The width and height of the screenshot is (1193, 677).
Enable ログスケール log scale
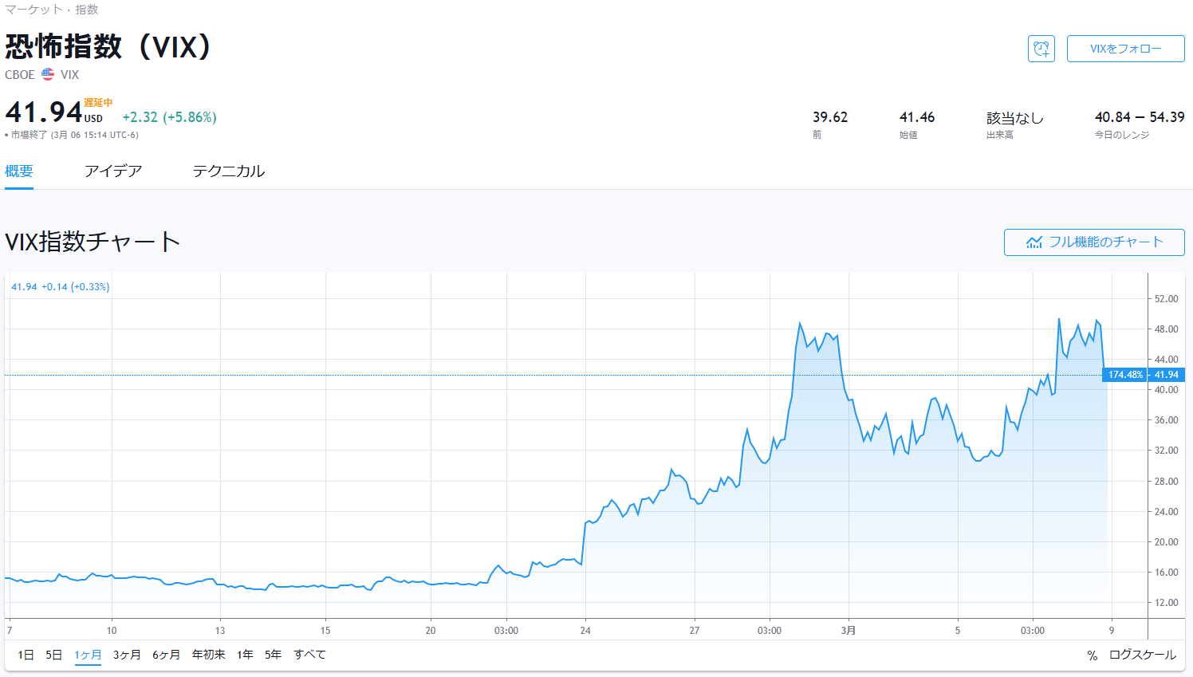click(x=1142, y=655)
